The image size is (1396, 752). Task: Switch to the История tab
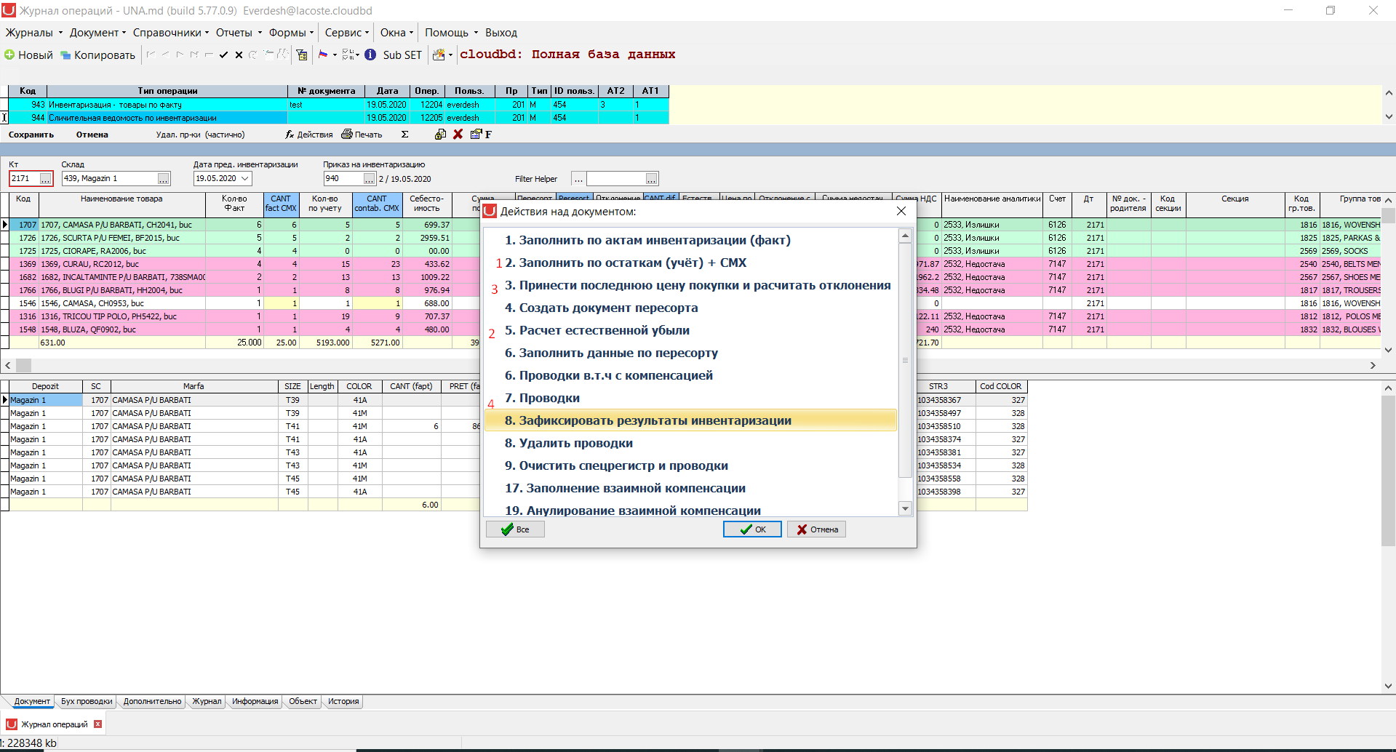point(343,702)
